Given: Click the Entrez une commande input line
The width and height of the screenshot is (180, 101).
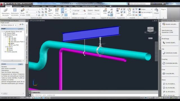Looking at the screenshot, I should (94, 95).
